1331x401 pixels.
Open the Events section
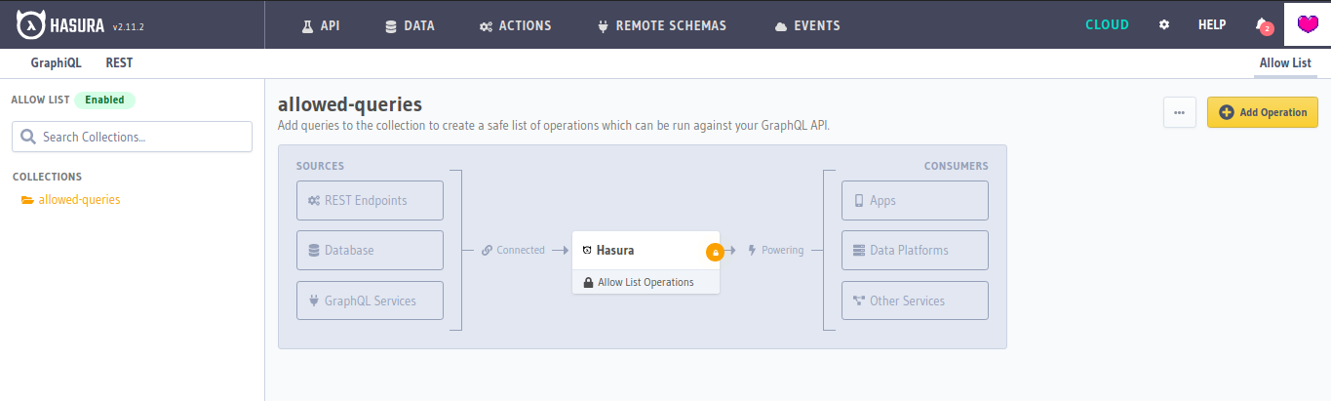tap(806, 25)
